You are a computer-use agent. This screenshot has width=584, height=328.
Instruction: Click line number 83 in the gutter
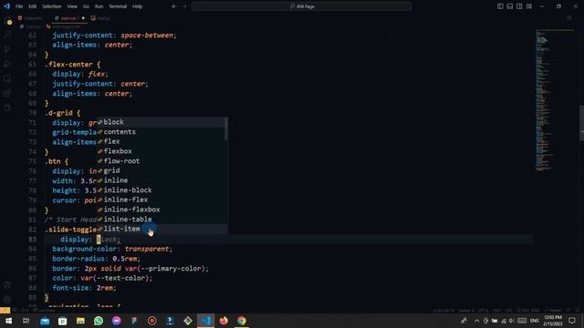[33, 239]
